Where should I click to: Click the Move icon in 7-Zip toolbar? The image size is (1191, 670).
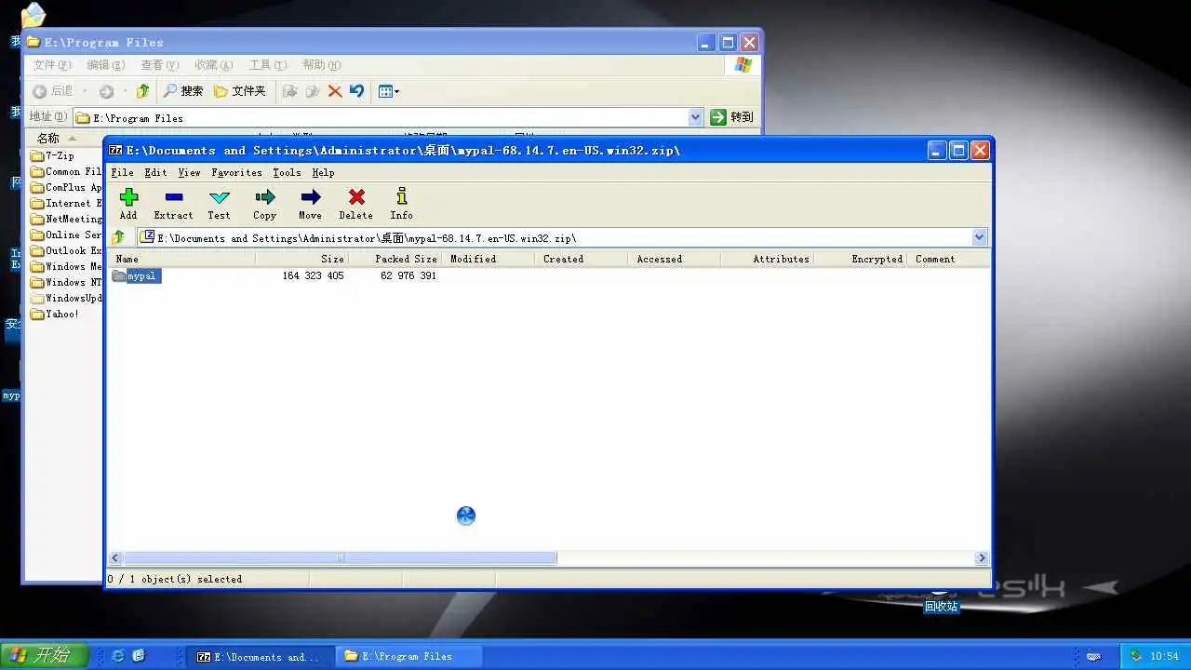[310, 204]
